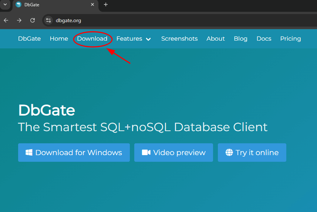
Task: Open the site information icon in address bar
Action: point(48,20)
